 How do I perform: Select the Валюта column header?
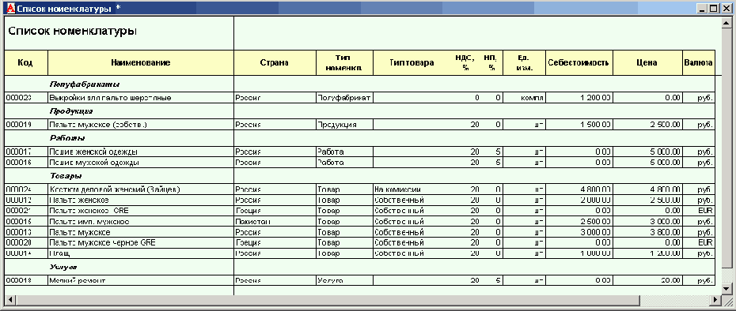(x=699, y=63)
